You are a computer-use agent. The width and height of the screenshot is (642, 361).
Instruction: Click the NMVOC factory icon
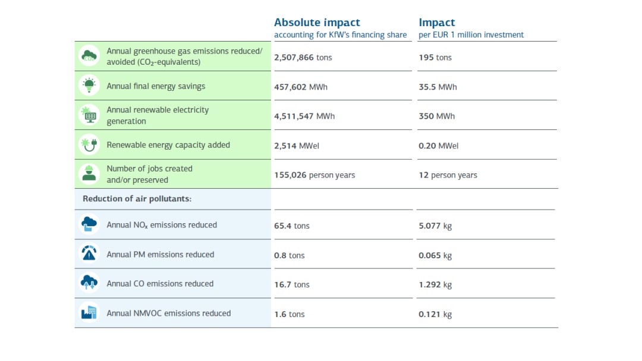coord(89,313)
